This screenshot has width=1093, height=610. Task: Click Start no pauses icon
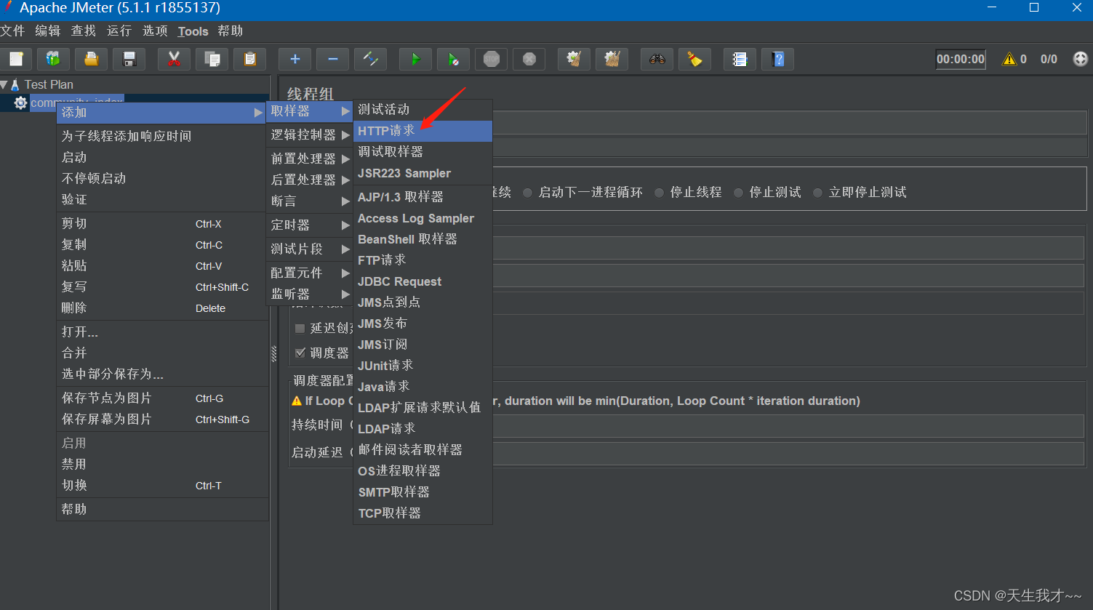[x=453, y=59]
